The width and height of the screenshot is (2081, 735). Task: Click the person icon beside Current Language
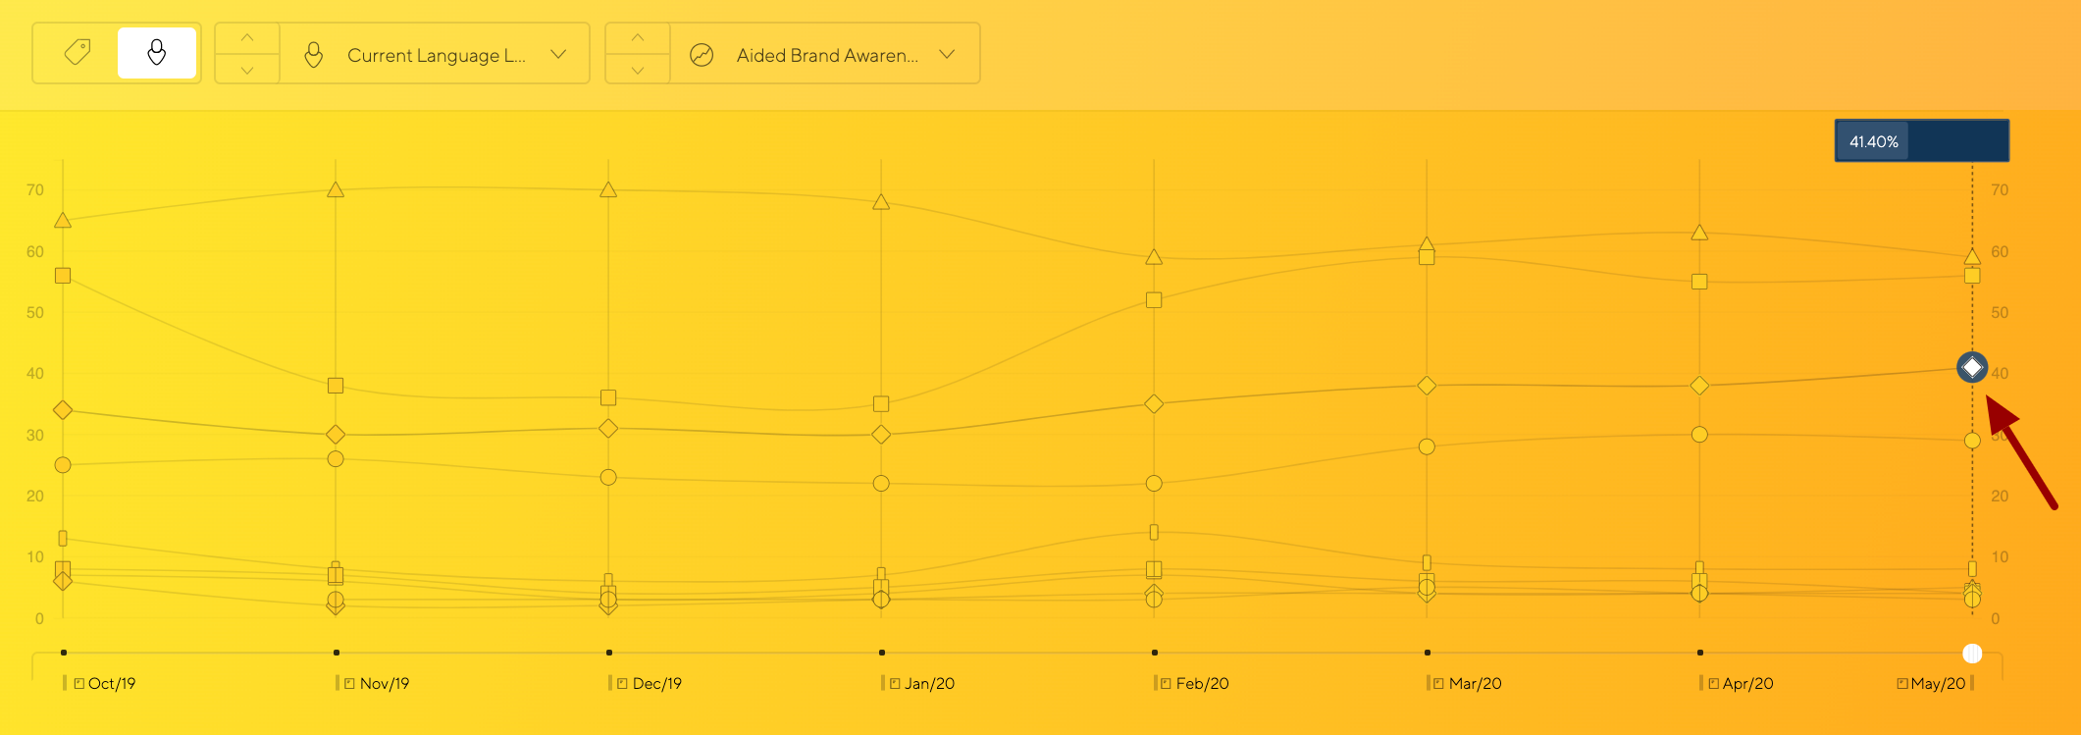[314, 55]
